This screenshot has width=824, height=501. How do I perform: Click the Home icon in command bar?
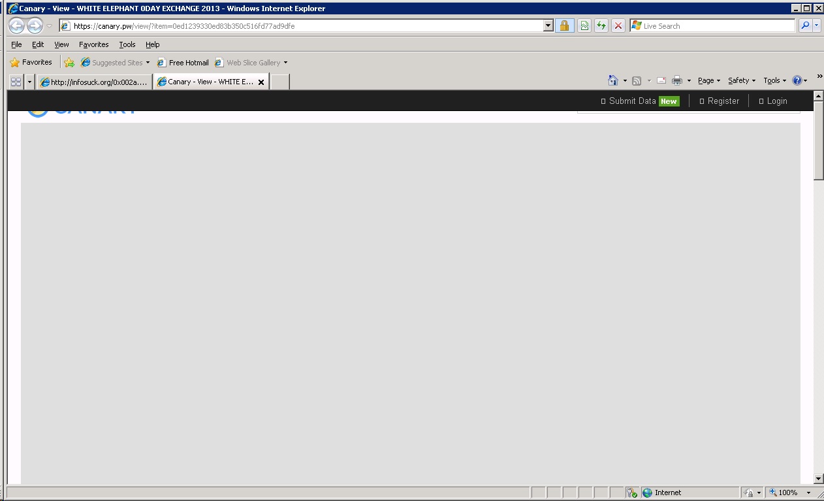(x=612, y=80)
